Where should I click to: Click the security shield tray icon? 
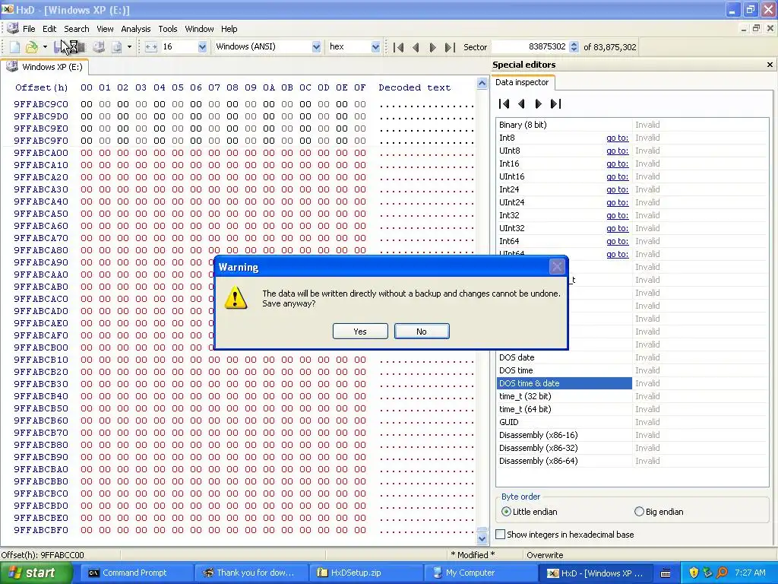694,573
